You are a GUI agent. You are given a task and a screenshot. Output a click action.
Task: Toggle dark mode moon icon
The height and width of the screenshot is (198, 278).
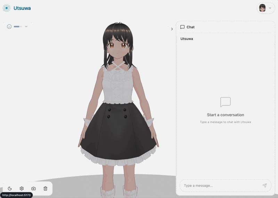point(10,188)
